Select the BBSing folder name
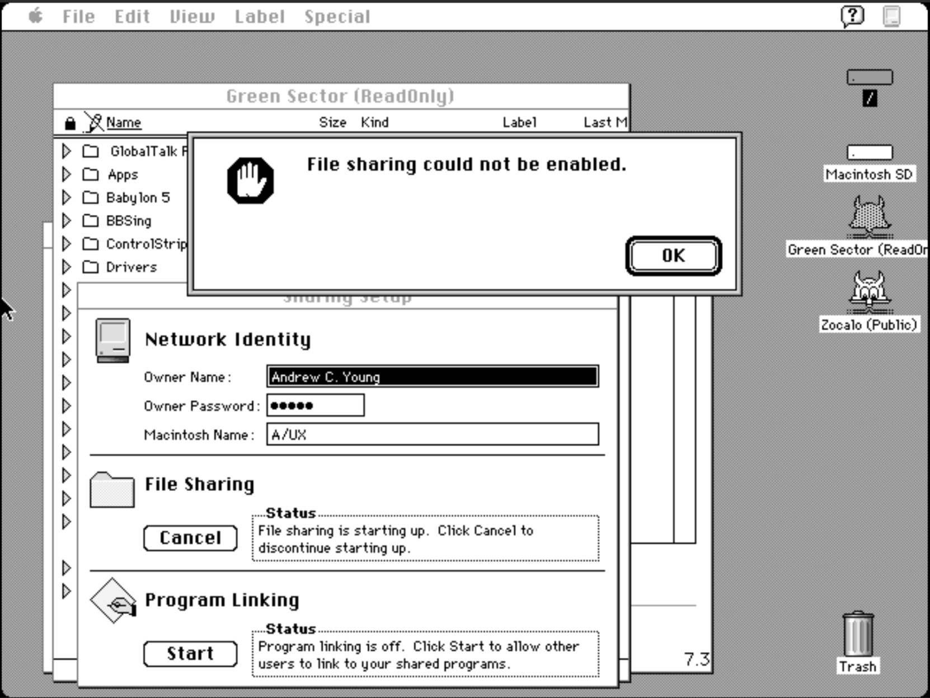930x698 pixels. [x=129, y=221]
